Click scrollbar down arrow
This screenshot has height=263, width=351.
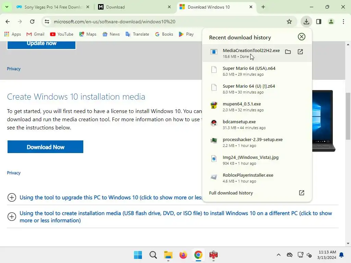(x=348, y=243)
